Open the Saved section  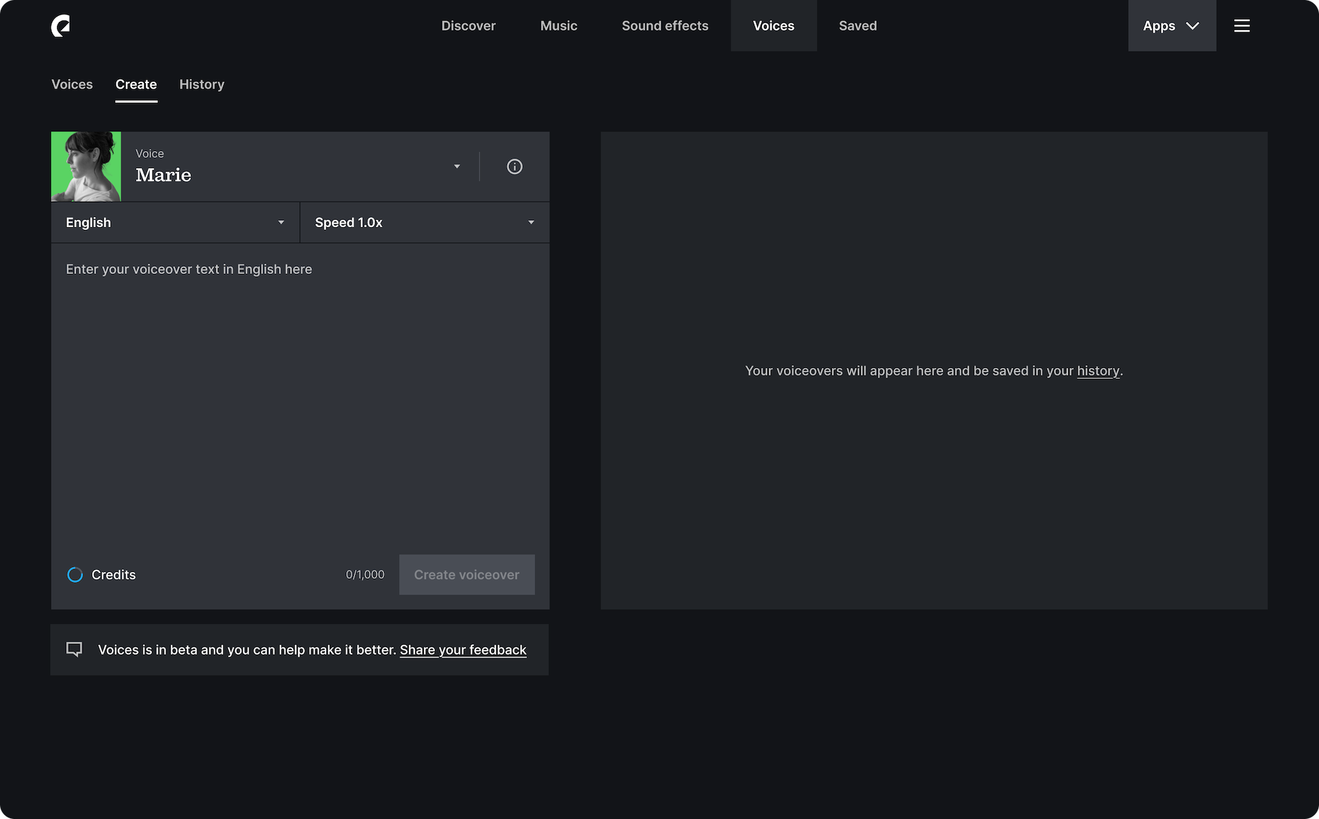coord(857,26)
